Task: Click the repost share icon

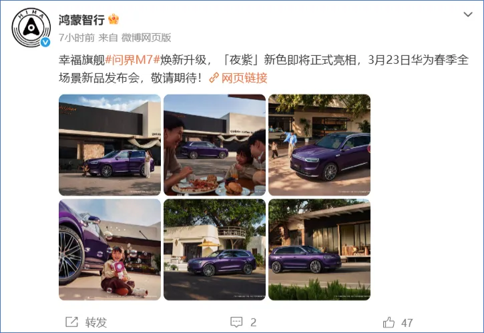Action: pyautogui.click(x=71, y=322)
